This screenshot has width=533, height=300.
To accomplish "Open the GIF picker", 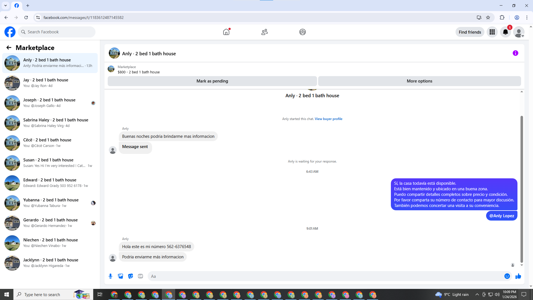I will coord(140,276).
